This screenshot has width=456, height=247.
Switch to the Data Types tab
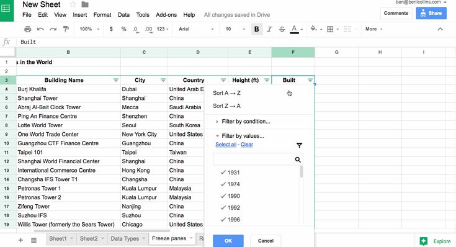(x=125, y=239)
